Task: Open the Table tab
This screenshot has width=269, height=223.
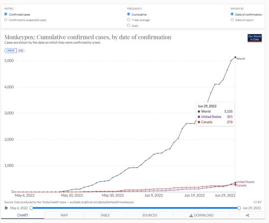Action: click(x=105, y=215)
